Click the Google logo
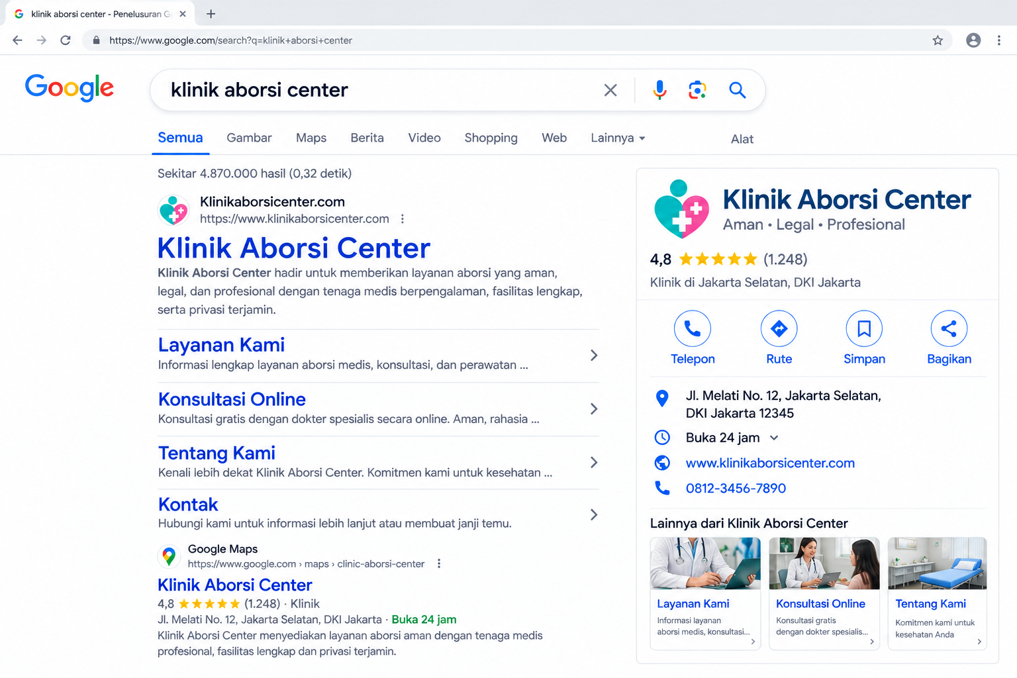1017x678 pixels. tap(70, 87)
